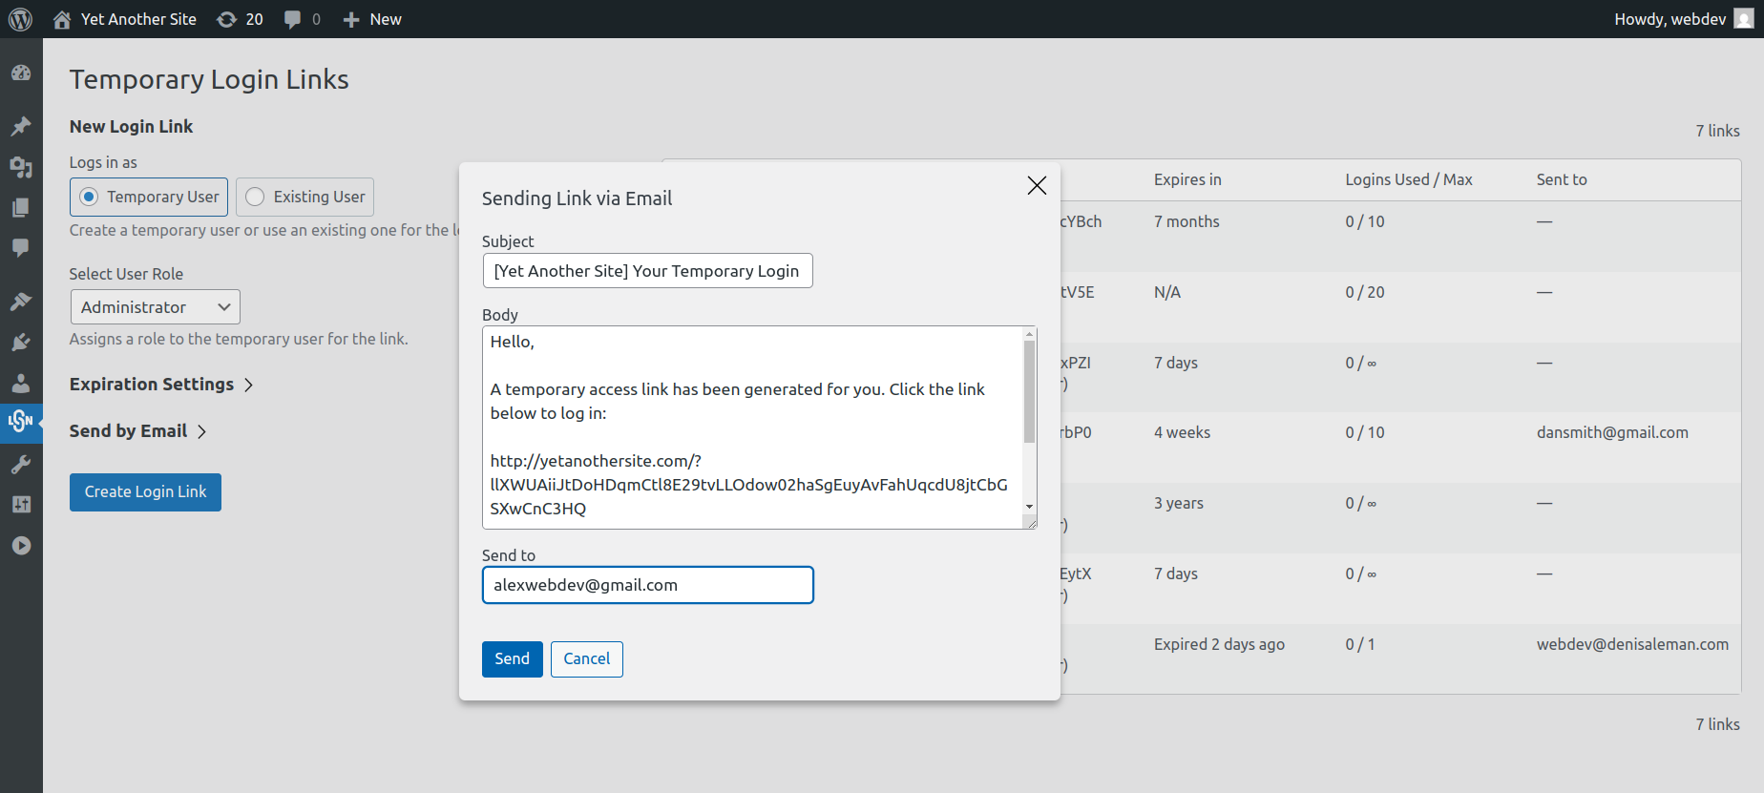This screenshot has width=1764, height=793.
Task: Expand the Expiration Settings section
Action: 161,385
